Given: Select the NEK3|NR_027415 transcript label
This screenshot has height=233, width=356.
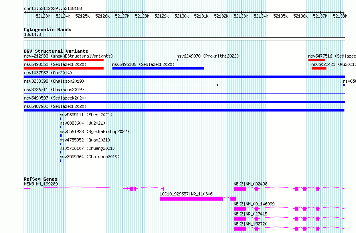Looking at the screenshot, I should [251, 214].
